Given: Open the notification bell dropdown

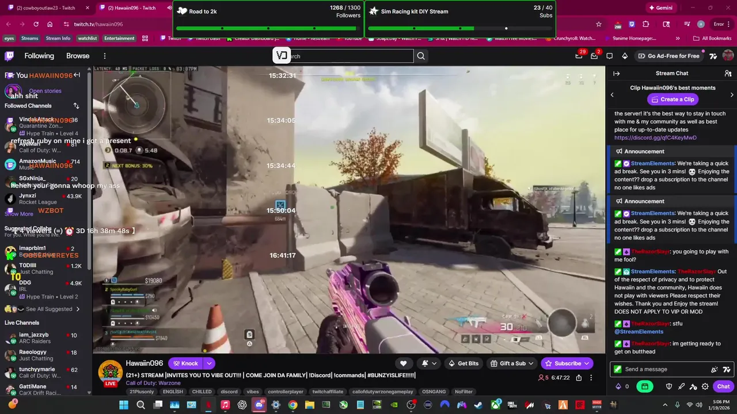Looking at the screenshot, I should pos(429,363).
